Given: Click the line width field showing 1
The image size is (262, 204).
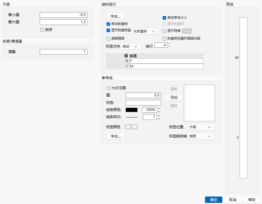Looking at the screenshot, I should [150, 117].
